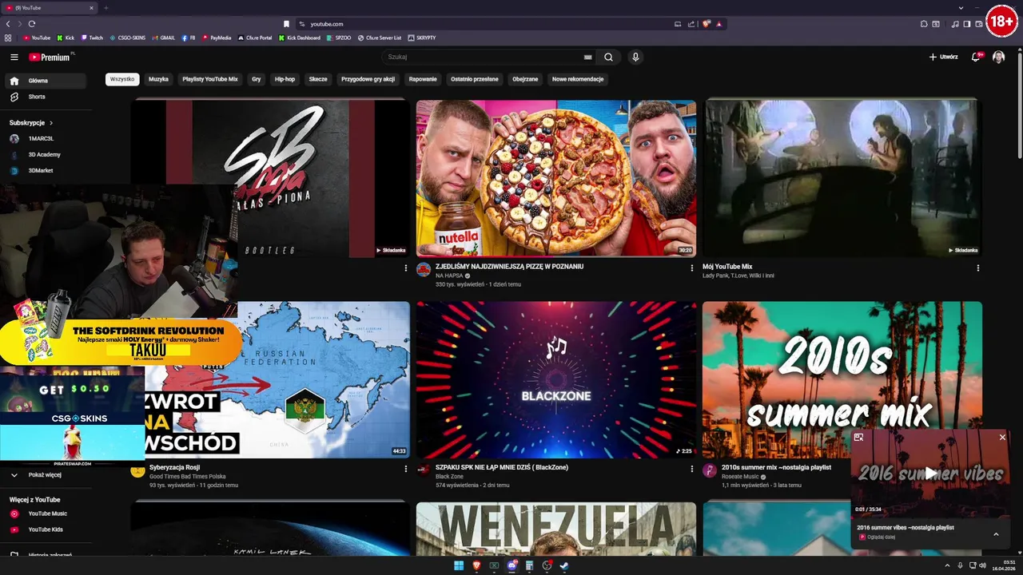This screenshot has width=1023, height=575.
Task: Reload the page in browser
Action: 32,24
